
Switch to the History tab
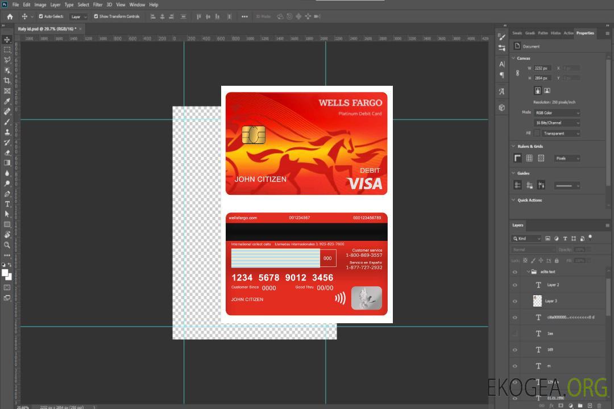[555, 33]
